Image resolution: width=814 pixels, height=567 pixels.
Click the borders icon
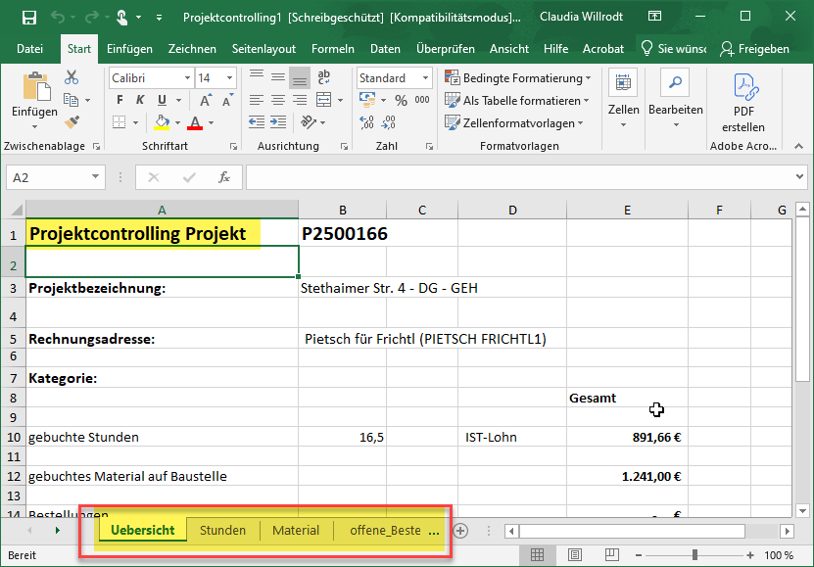(x=120, y=122)
